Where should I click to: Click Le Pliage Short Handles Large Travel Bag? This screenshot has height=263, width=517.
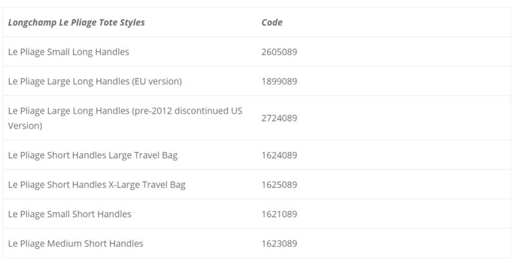coord(92,155)
